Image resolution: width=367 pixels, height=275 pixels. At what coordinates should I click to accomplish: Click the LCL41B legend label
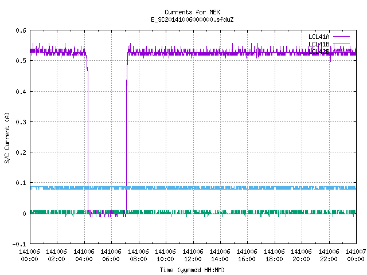(319, 44)
